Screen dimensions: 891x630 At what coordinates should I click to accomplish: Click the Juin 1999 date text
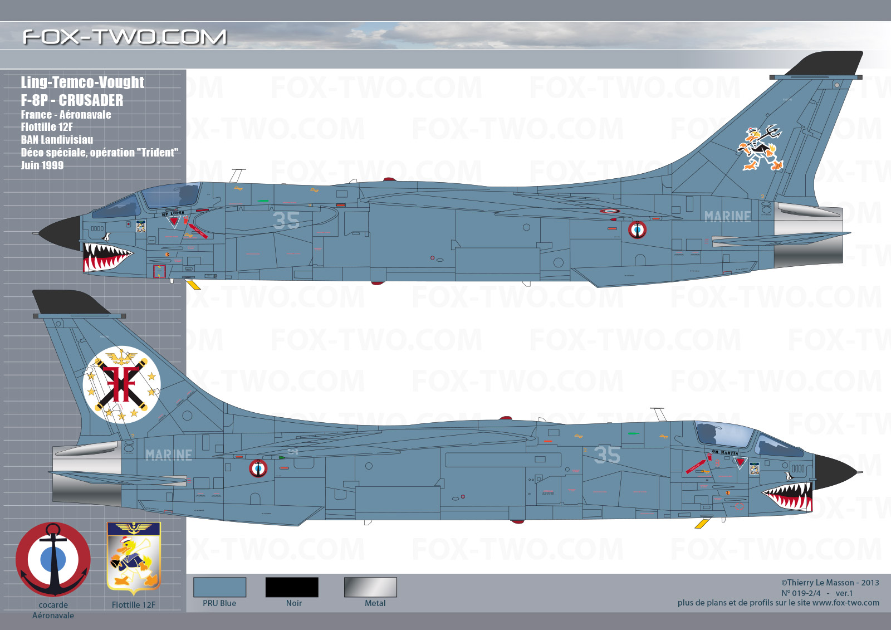tap(42, 165)
